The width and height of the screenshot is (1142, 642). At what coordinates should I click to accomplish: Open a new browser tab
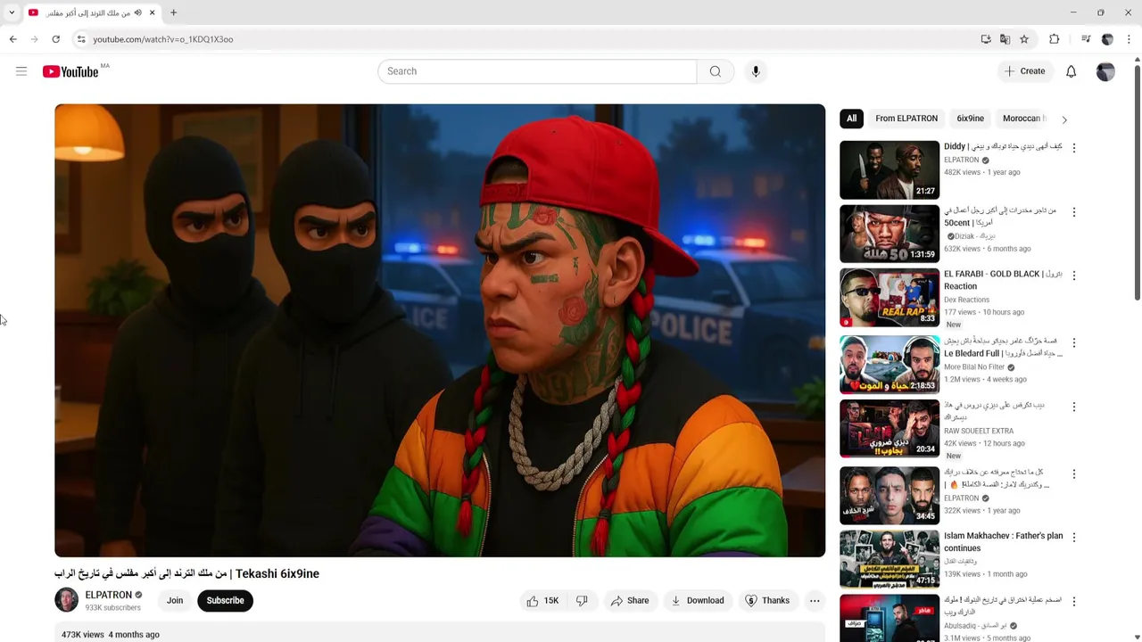[173, 12]
